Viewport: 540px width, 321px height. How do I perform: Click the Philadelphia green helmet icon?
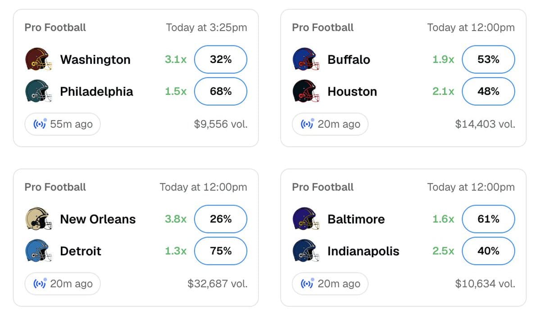[x=39, y=91]
